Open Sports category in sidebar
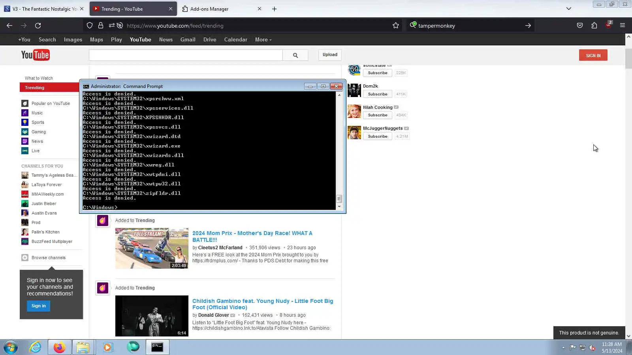The width and height of the screenshot is (632, 355). pos(38,122)
